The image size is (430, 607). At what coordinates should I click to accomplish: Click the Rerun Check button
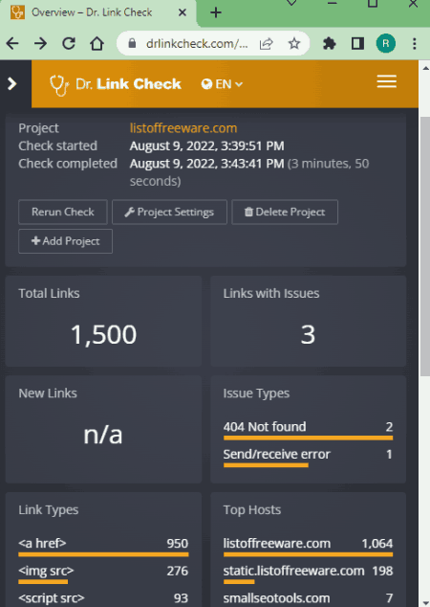(x=62, y=212)
